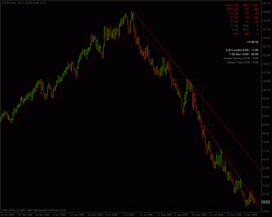Image resolution: width=272 pixels, height=217 pixels.
Task: Click the FxPro MT4 MetaQuotes copyright text
Action: [x=34, y=210]
